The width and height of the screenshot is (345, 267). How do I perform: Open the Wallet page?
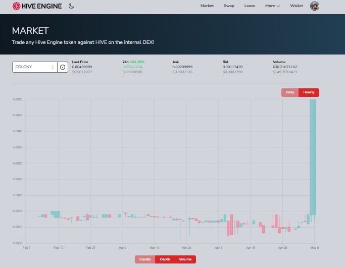(297, 6)
